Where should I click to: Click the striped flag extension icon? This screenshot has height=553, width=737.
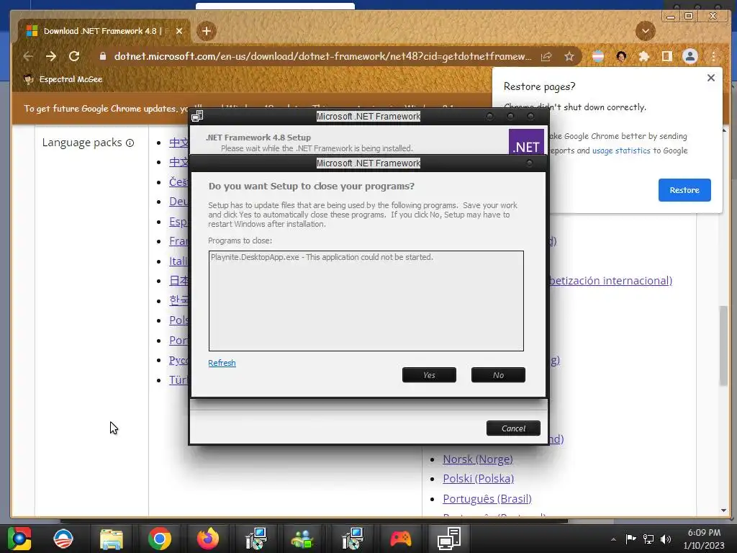click(598, 56)
